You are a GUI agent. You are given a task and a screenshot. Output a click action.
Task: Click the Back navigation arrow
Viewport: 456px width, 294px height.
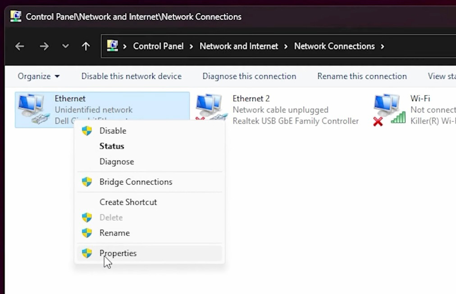pos(19,46)
